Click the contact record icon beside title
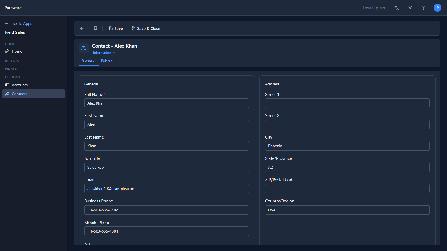Viewport: 447px width, 251px height. tap(84, 48)
